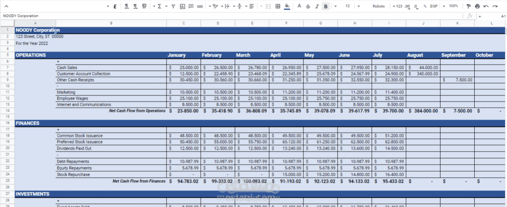Click the 384,000.00 August total cell

pos(423,111)
